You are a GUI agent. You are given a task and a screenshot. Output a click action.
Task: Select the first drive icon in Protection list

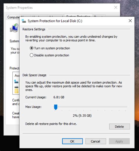tap(16, 81)
